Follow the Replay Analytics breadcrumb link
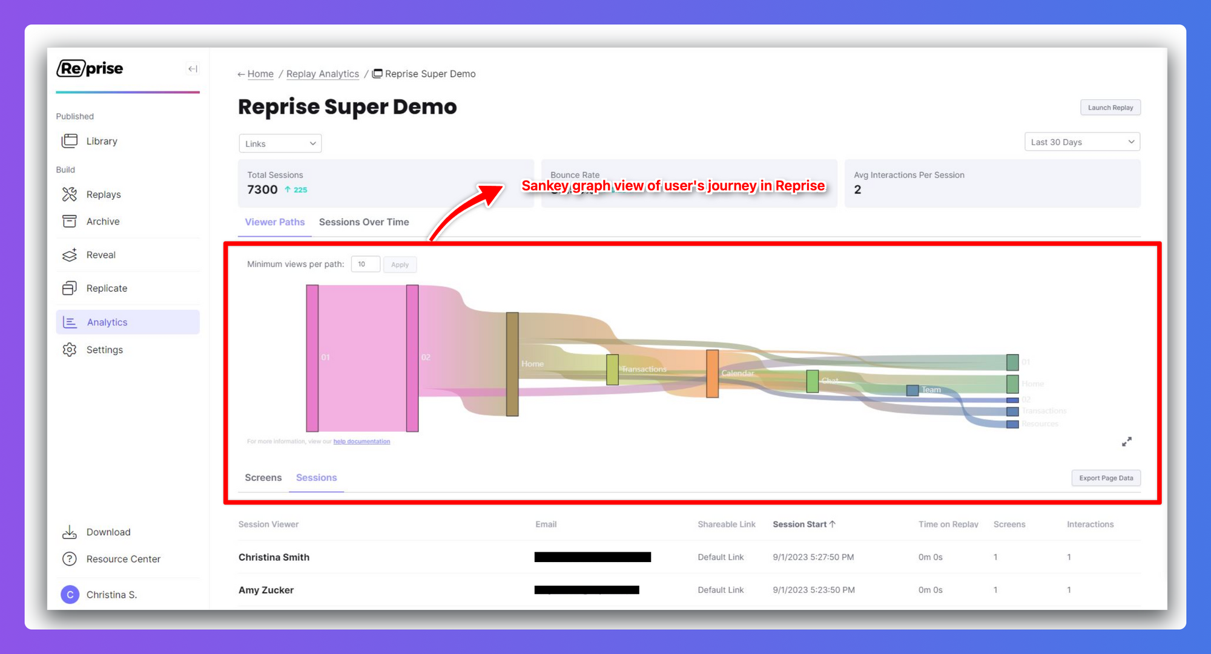1211x654 pixels. pyautogui.click(x=322, y=74)
